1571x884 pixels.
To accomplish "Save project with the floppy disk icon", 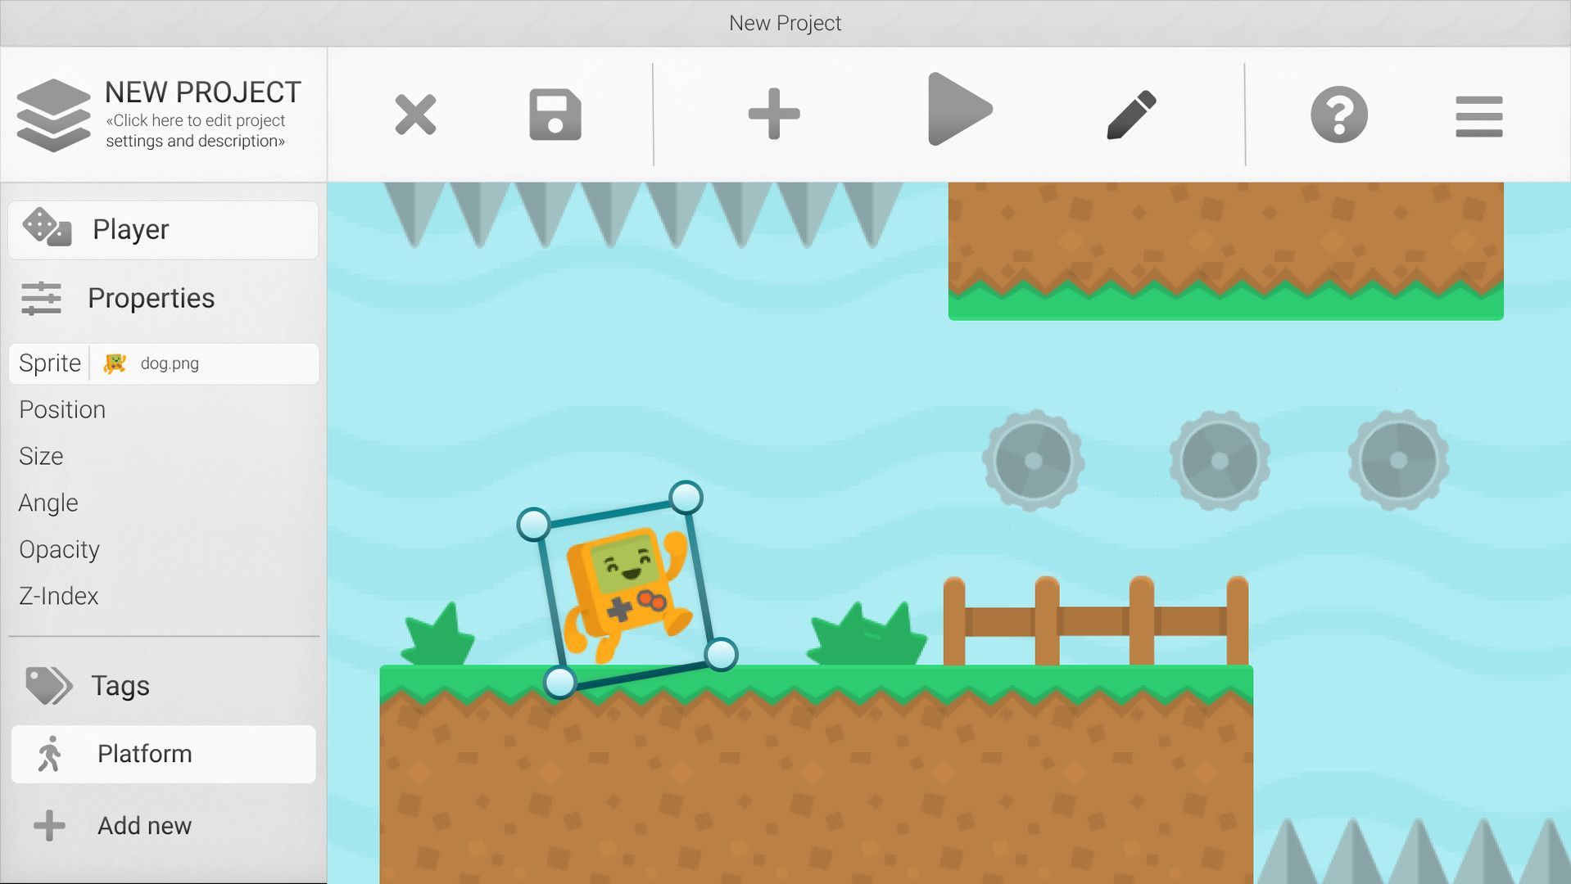I will click(555, 115).
